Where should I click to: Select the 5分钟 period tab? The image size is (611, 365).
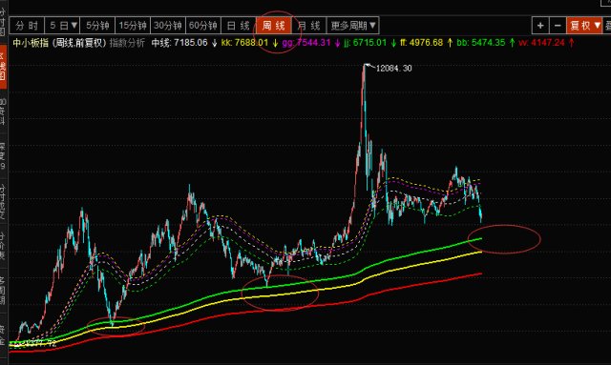point(97,26)
